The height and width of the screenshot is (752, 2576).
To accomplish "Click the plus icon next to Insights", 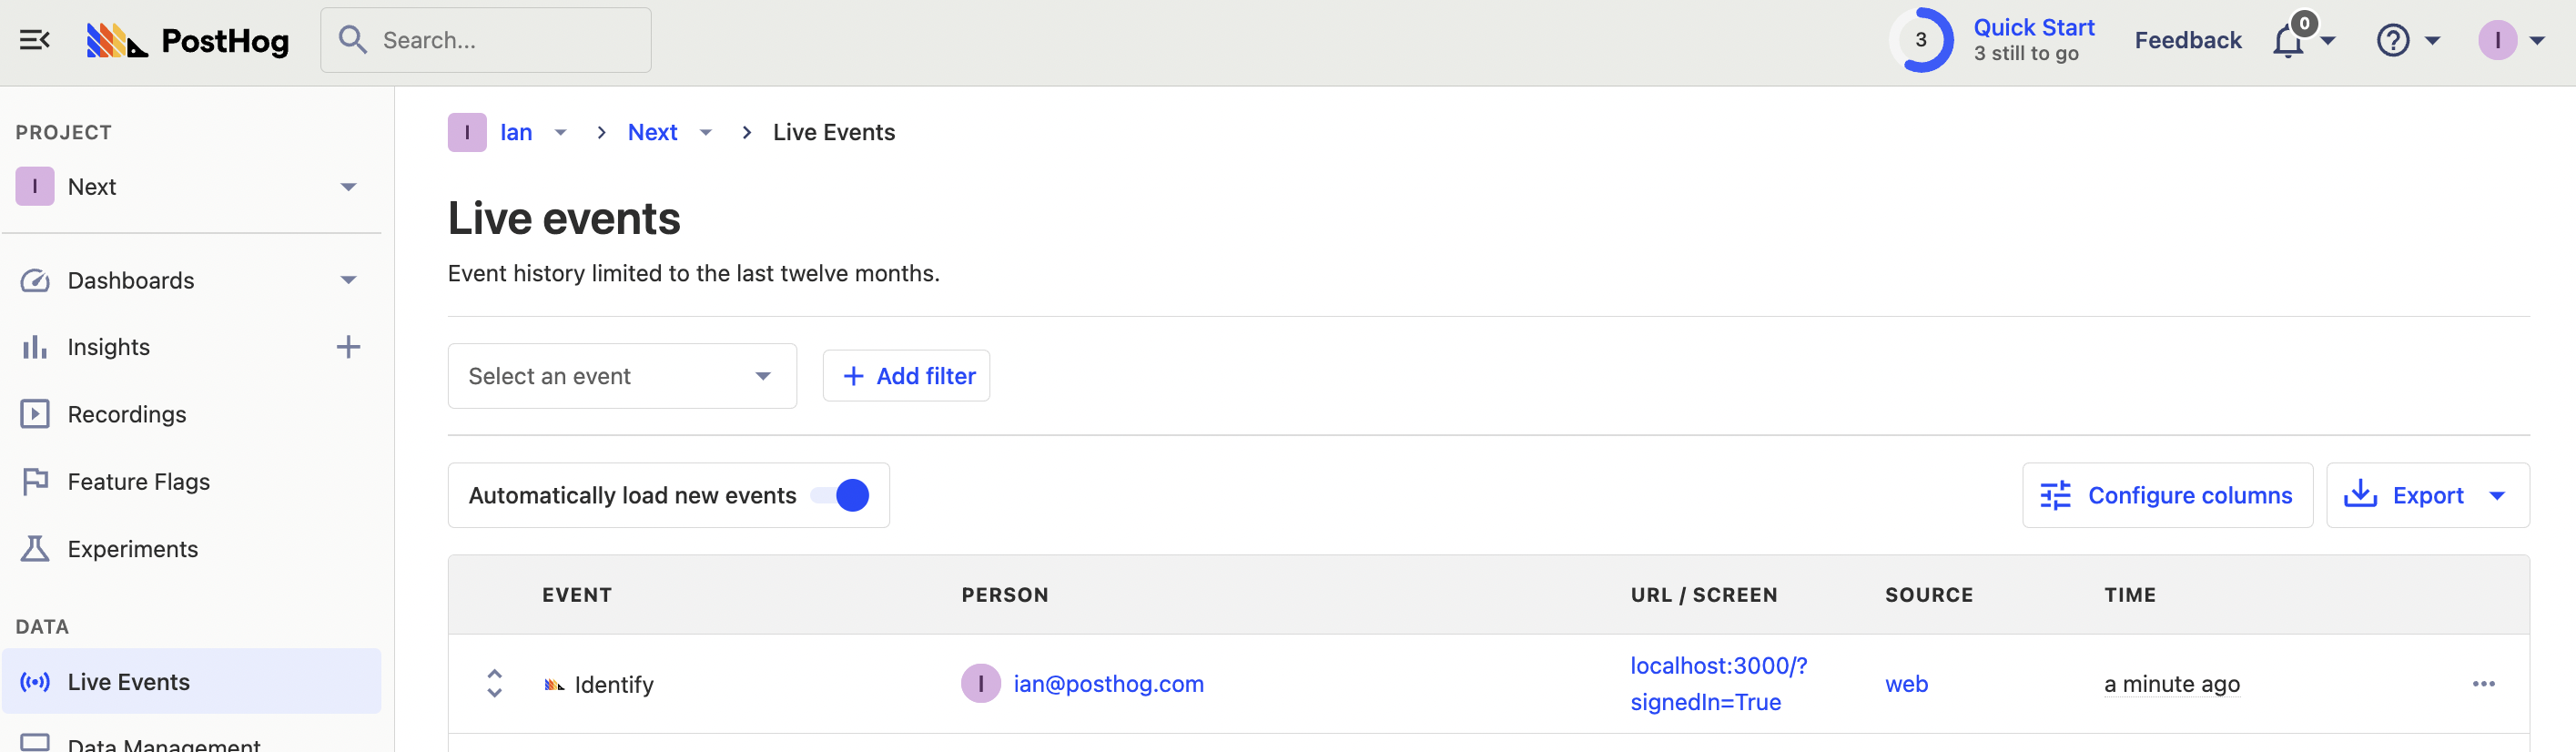I will (x=348, y=347).
